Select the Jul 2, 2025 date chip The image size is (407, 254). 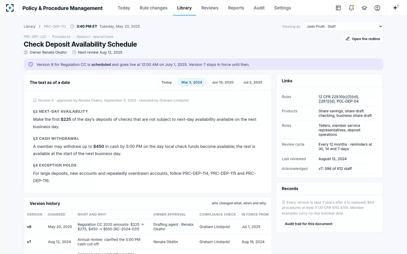[253, 82]
